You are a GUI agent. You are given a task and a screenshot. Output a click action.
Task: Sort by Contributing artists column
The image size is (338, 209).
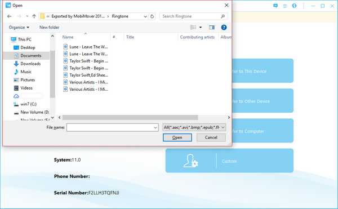tap(197, 37)
